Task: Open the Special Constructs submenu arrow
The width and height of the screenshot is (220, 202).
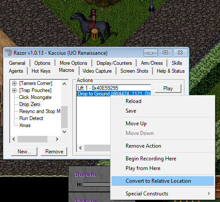Action: point(209,194)
